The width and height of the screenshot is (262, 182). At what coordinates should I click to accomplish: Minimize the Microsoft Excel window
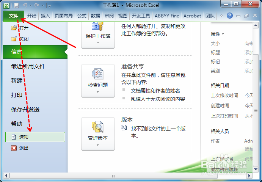pos(226,4)
